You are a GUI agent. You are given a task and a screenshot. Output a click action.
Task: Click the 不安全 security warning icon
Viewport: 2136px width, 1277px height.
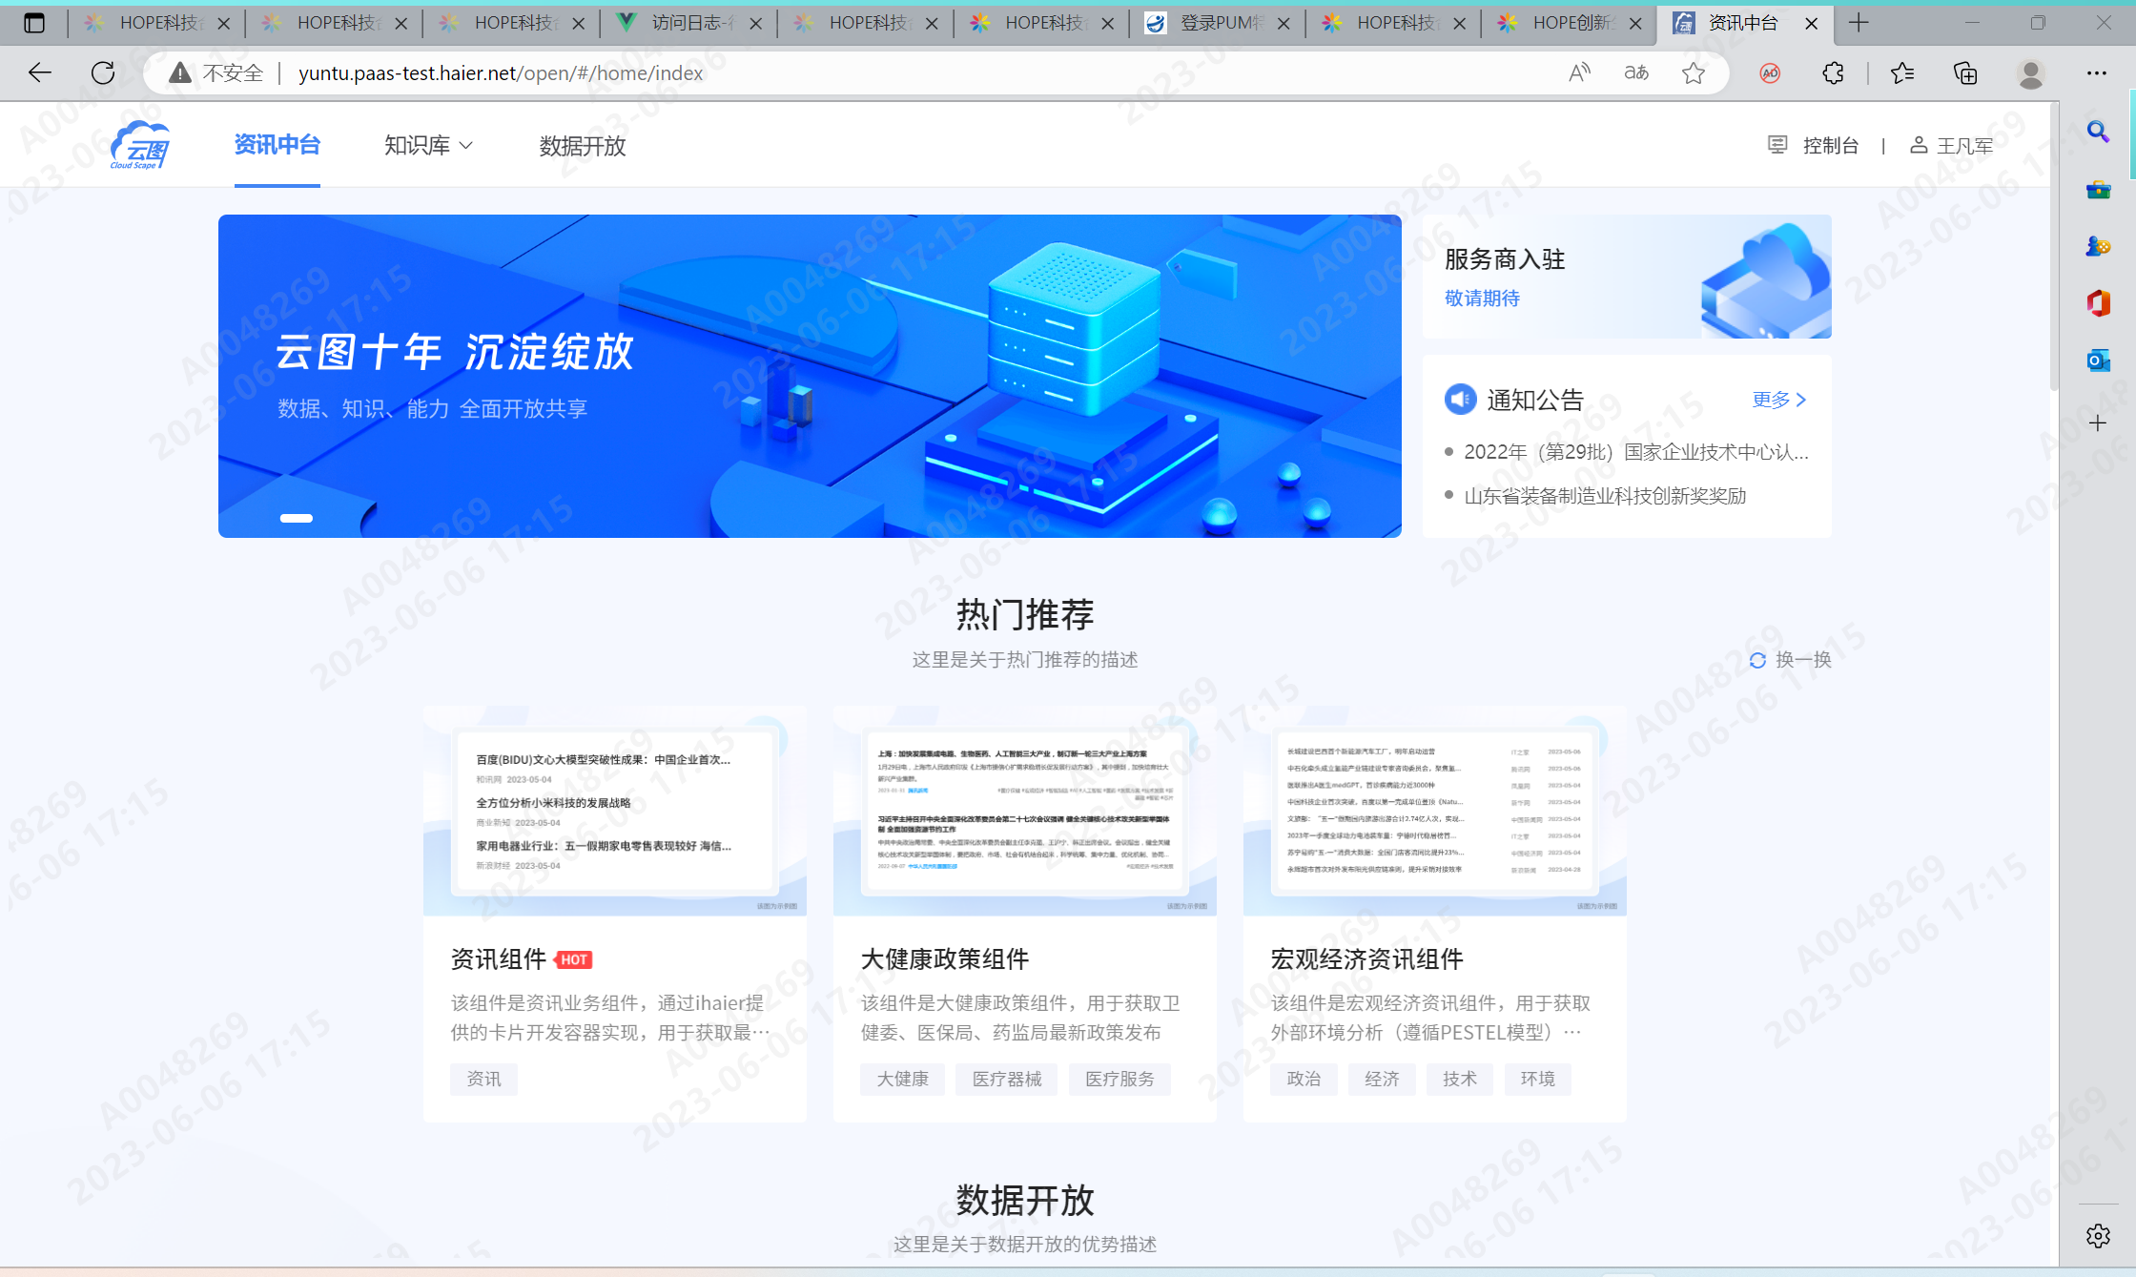(x=180, y=72)
